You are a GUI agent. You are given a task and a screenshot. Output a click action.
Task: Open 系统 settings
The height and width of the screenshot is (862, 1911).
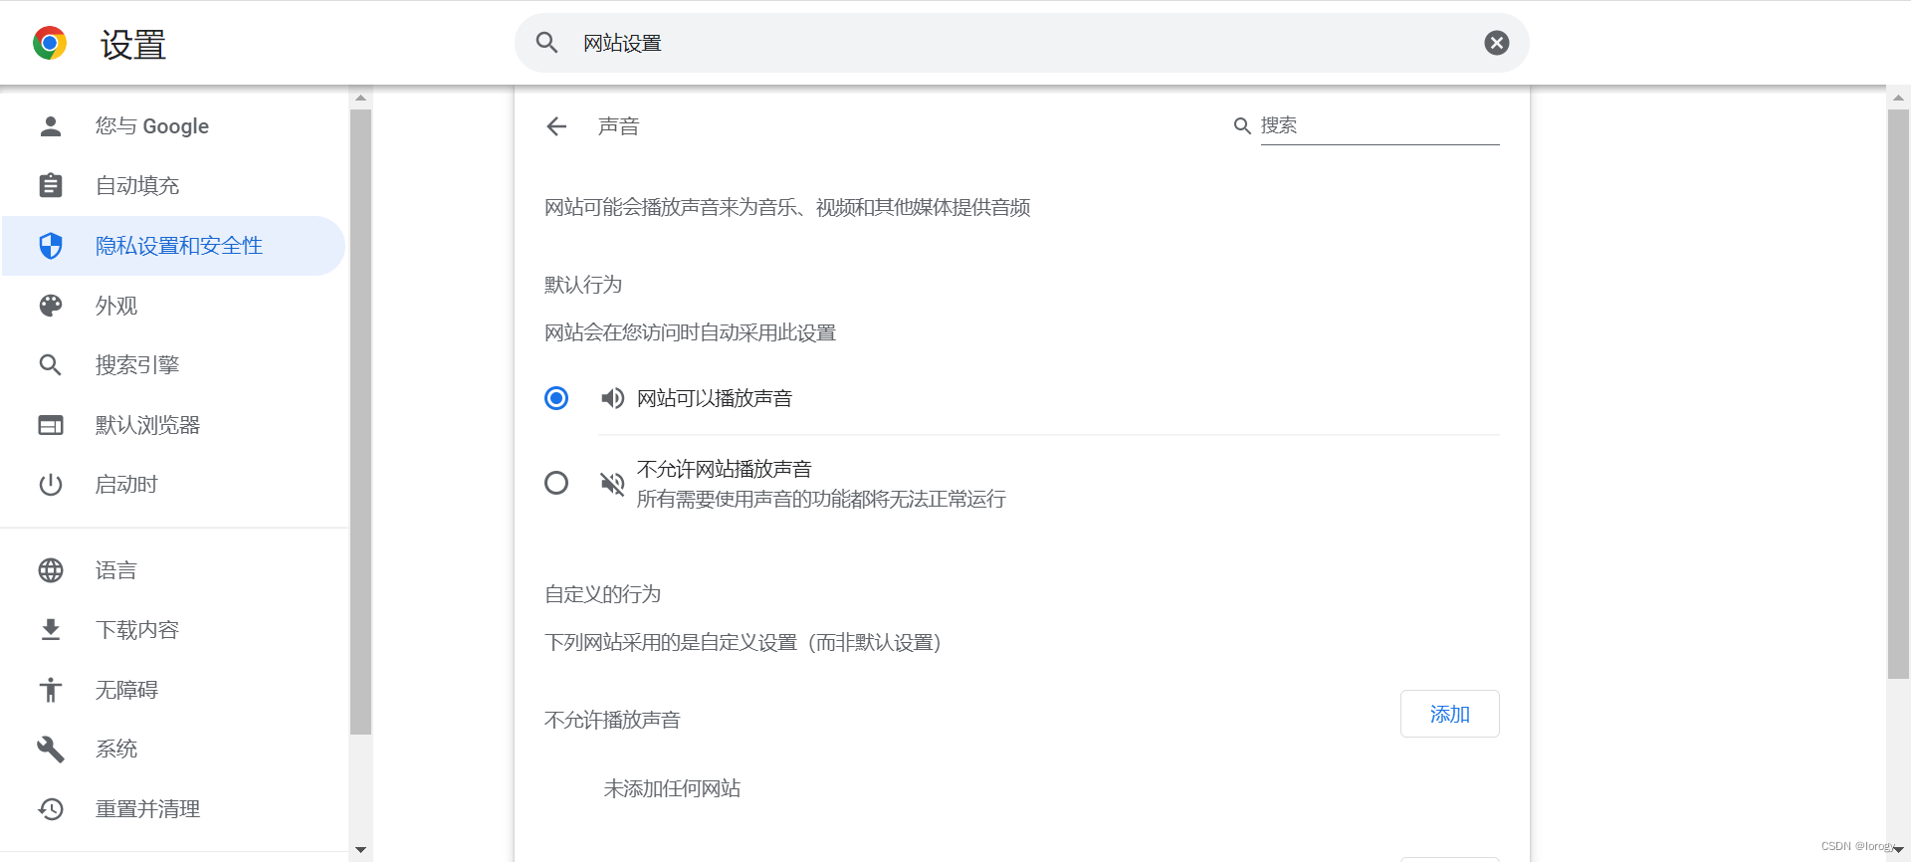173,750
